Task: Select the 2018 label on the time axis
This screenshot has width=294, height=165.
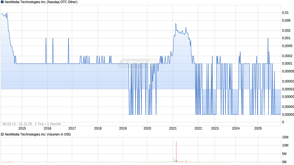Action: coord(98,128)
